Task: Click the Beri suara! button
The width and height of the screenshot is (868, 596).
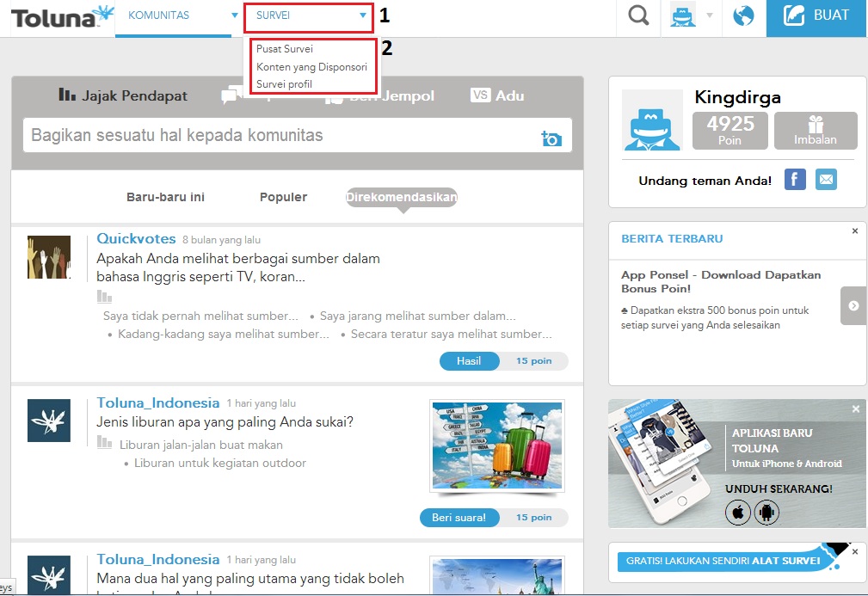Action: pyautogui.click(x=459, y=518)
